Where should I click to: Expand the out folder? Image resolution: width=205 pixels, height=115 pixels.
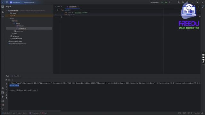[x=9, y=16]
